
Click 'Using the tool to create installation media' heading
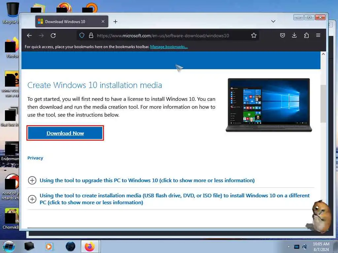[175, 199]
